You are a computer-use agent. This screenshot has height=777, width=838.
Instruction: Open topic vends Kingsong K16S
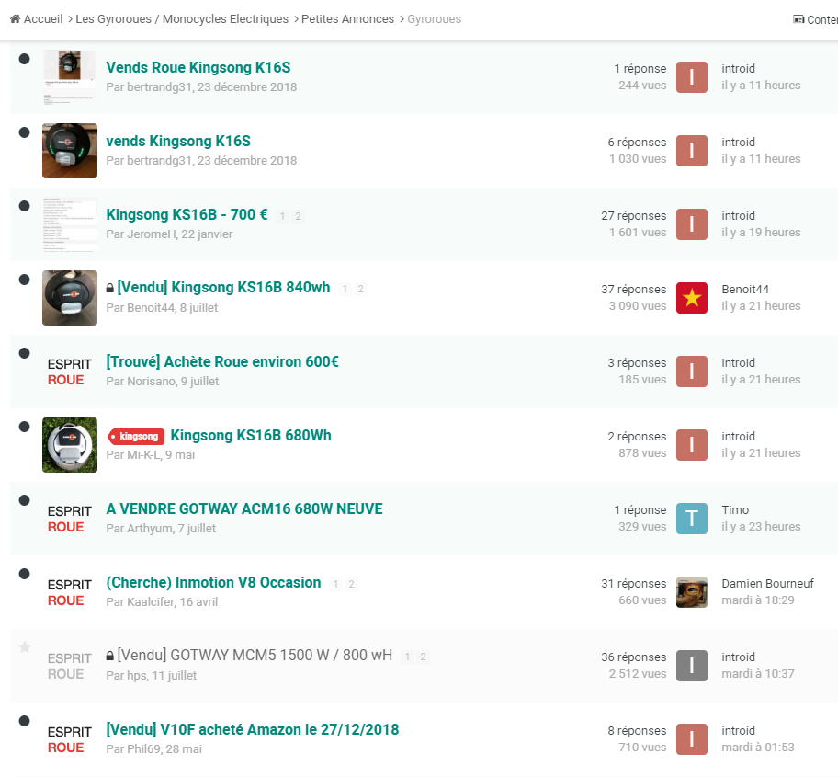[x=178, y=142]
